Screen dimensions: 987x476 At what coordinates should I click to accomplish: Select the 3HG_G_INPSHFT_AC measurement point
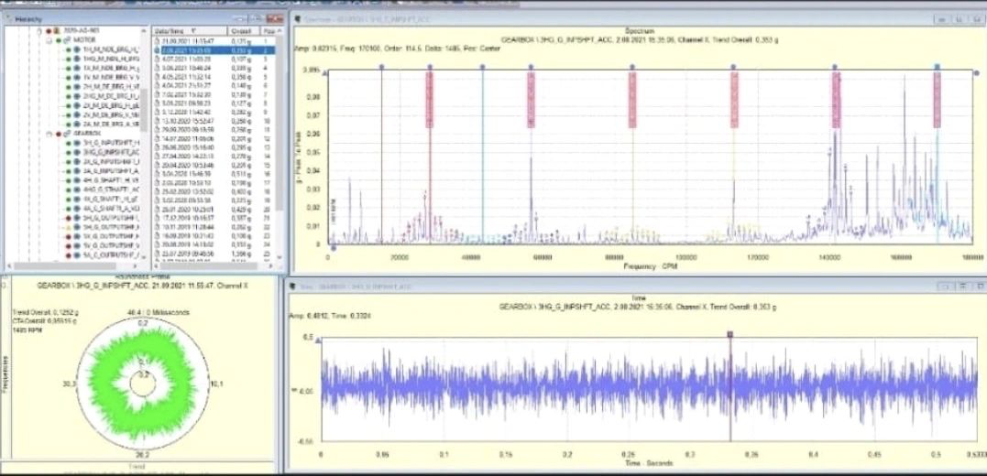111,152
